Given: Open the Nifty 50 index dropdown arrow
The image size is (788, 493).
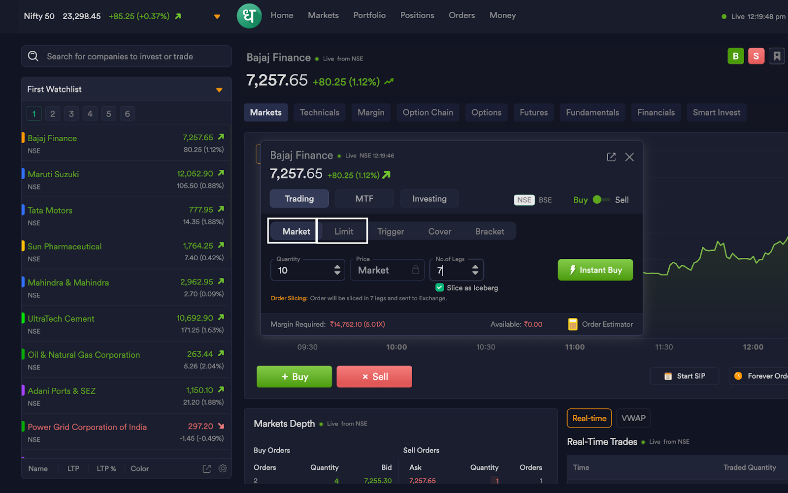Looking at the screenshot, I should coord(217,17).
